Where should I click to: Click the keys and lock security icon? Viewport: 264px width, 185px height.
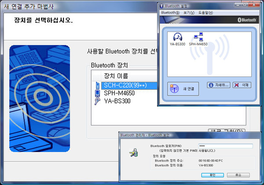[134, 153]
